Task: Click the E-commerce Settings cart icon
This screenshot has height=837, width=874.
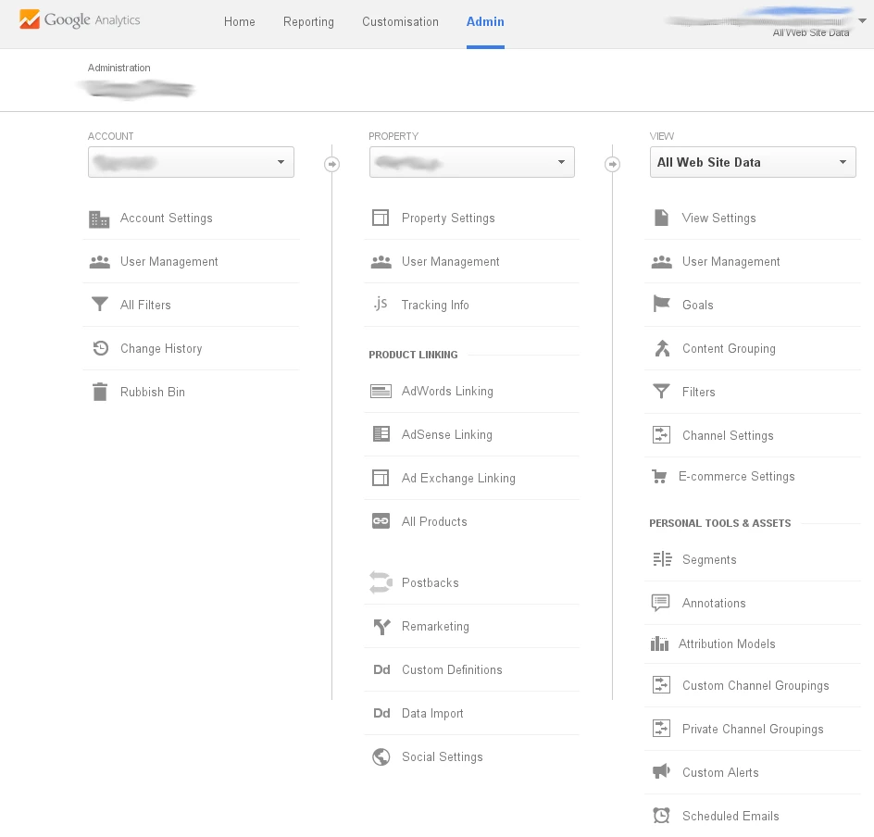Action: (659, 477)
